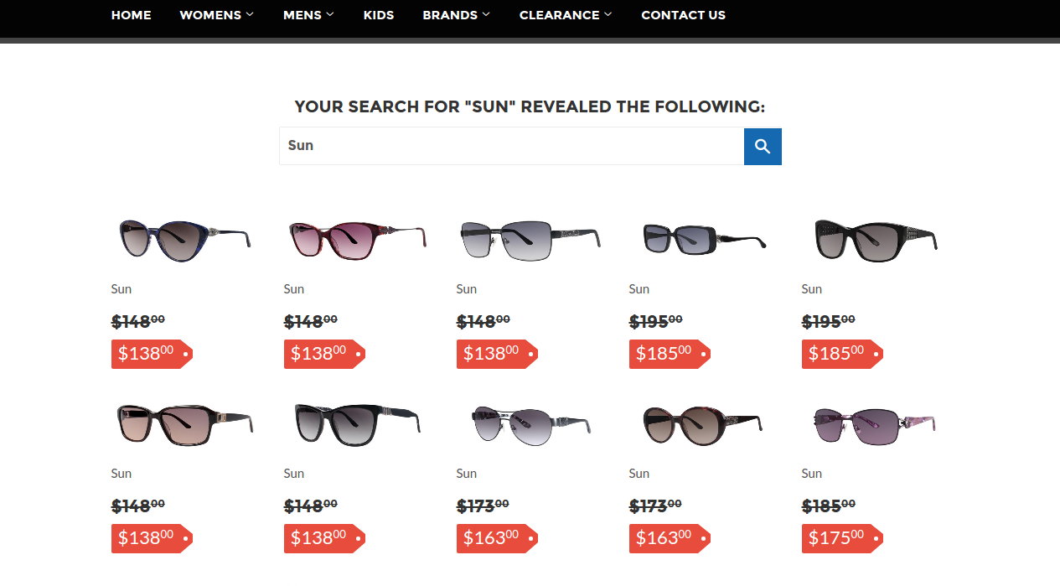The height and width of the screenshot is (586, 1060).
Task: Open the red cat-eye sunglasses thumbnail
Action: [x=357, y=241]
